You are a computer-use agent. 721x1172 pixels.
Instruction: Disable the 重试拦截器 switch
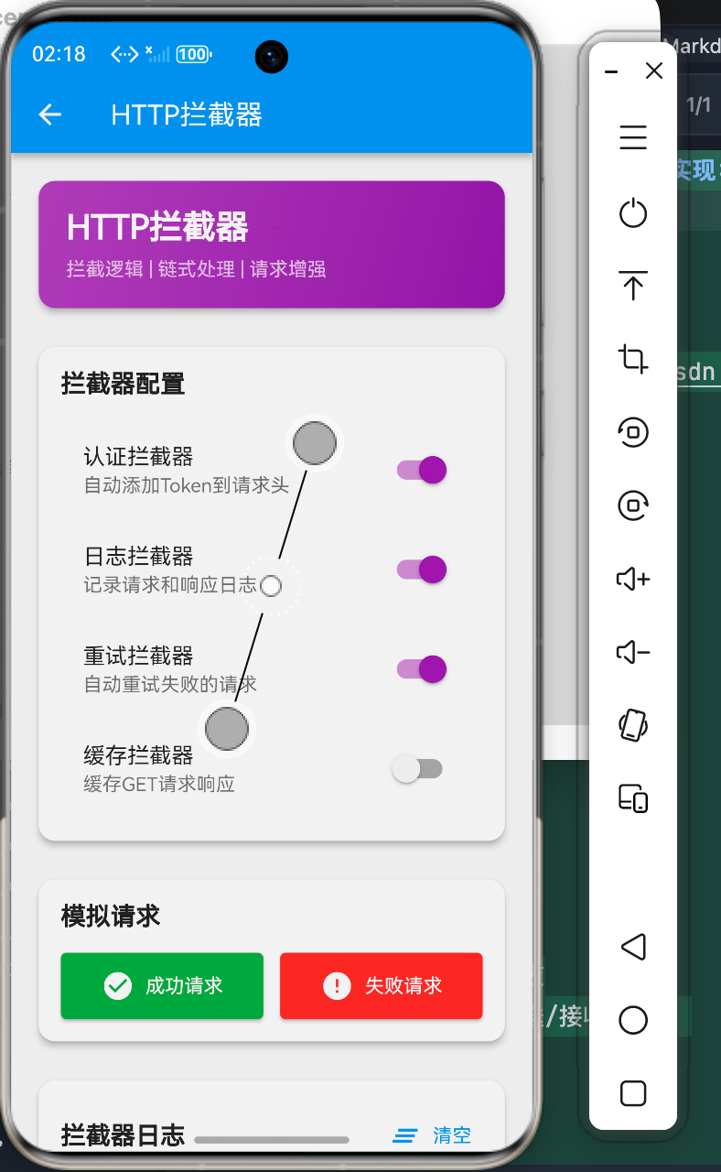pos(421,669)
